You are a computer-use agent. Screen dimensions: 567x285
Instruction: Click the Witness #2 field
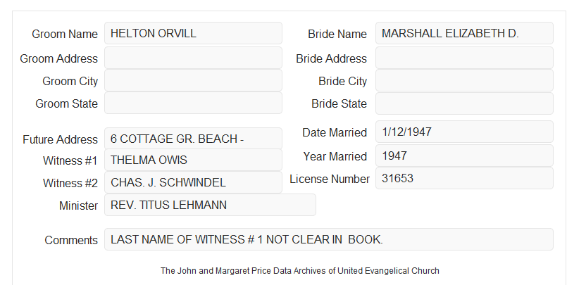[193, 182]
